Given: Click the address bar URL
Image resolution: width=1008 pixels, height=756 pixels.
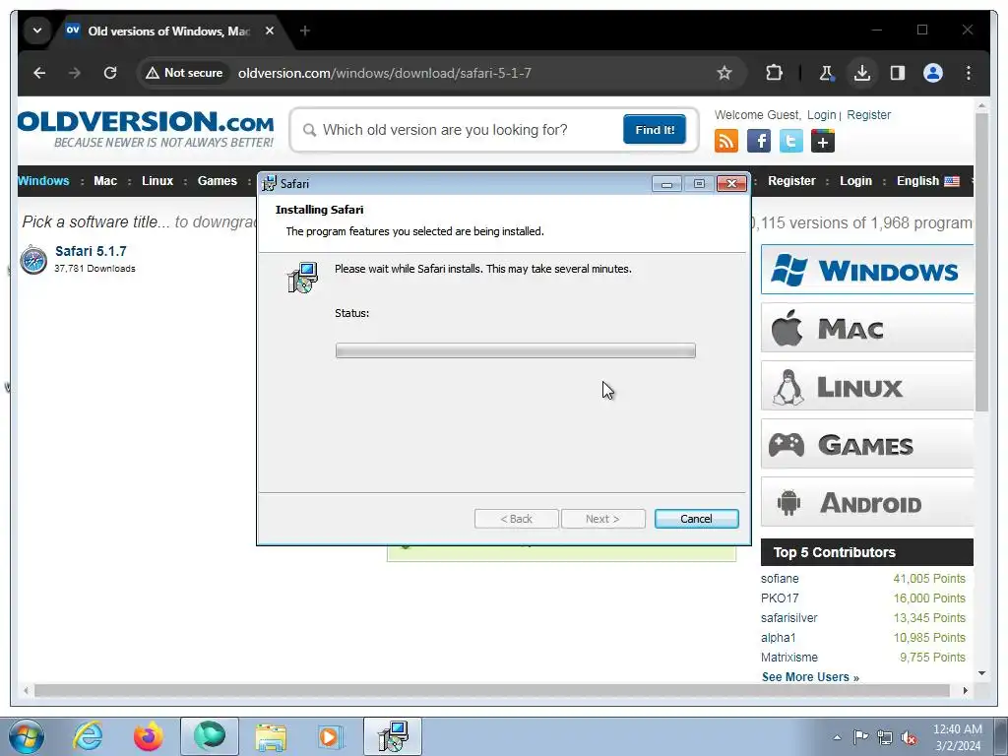Looking at the screenshot, I should (385, 73).
